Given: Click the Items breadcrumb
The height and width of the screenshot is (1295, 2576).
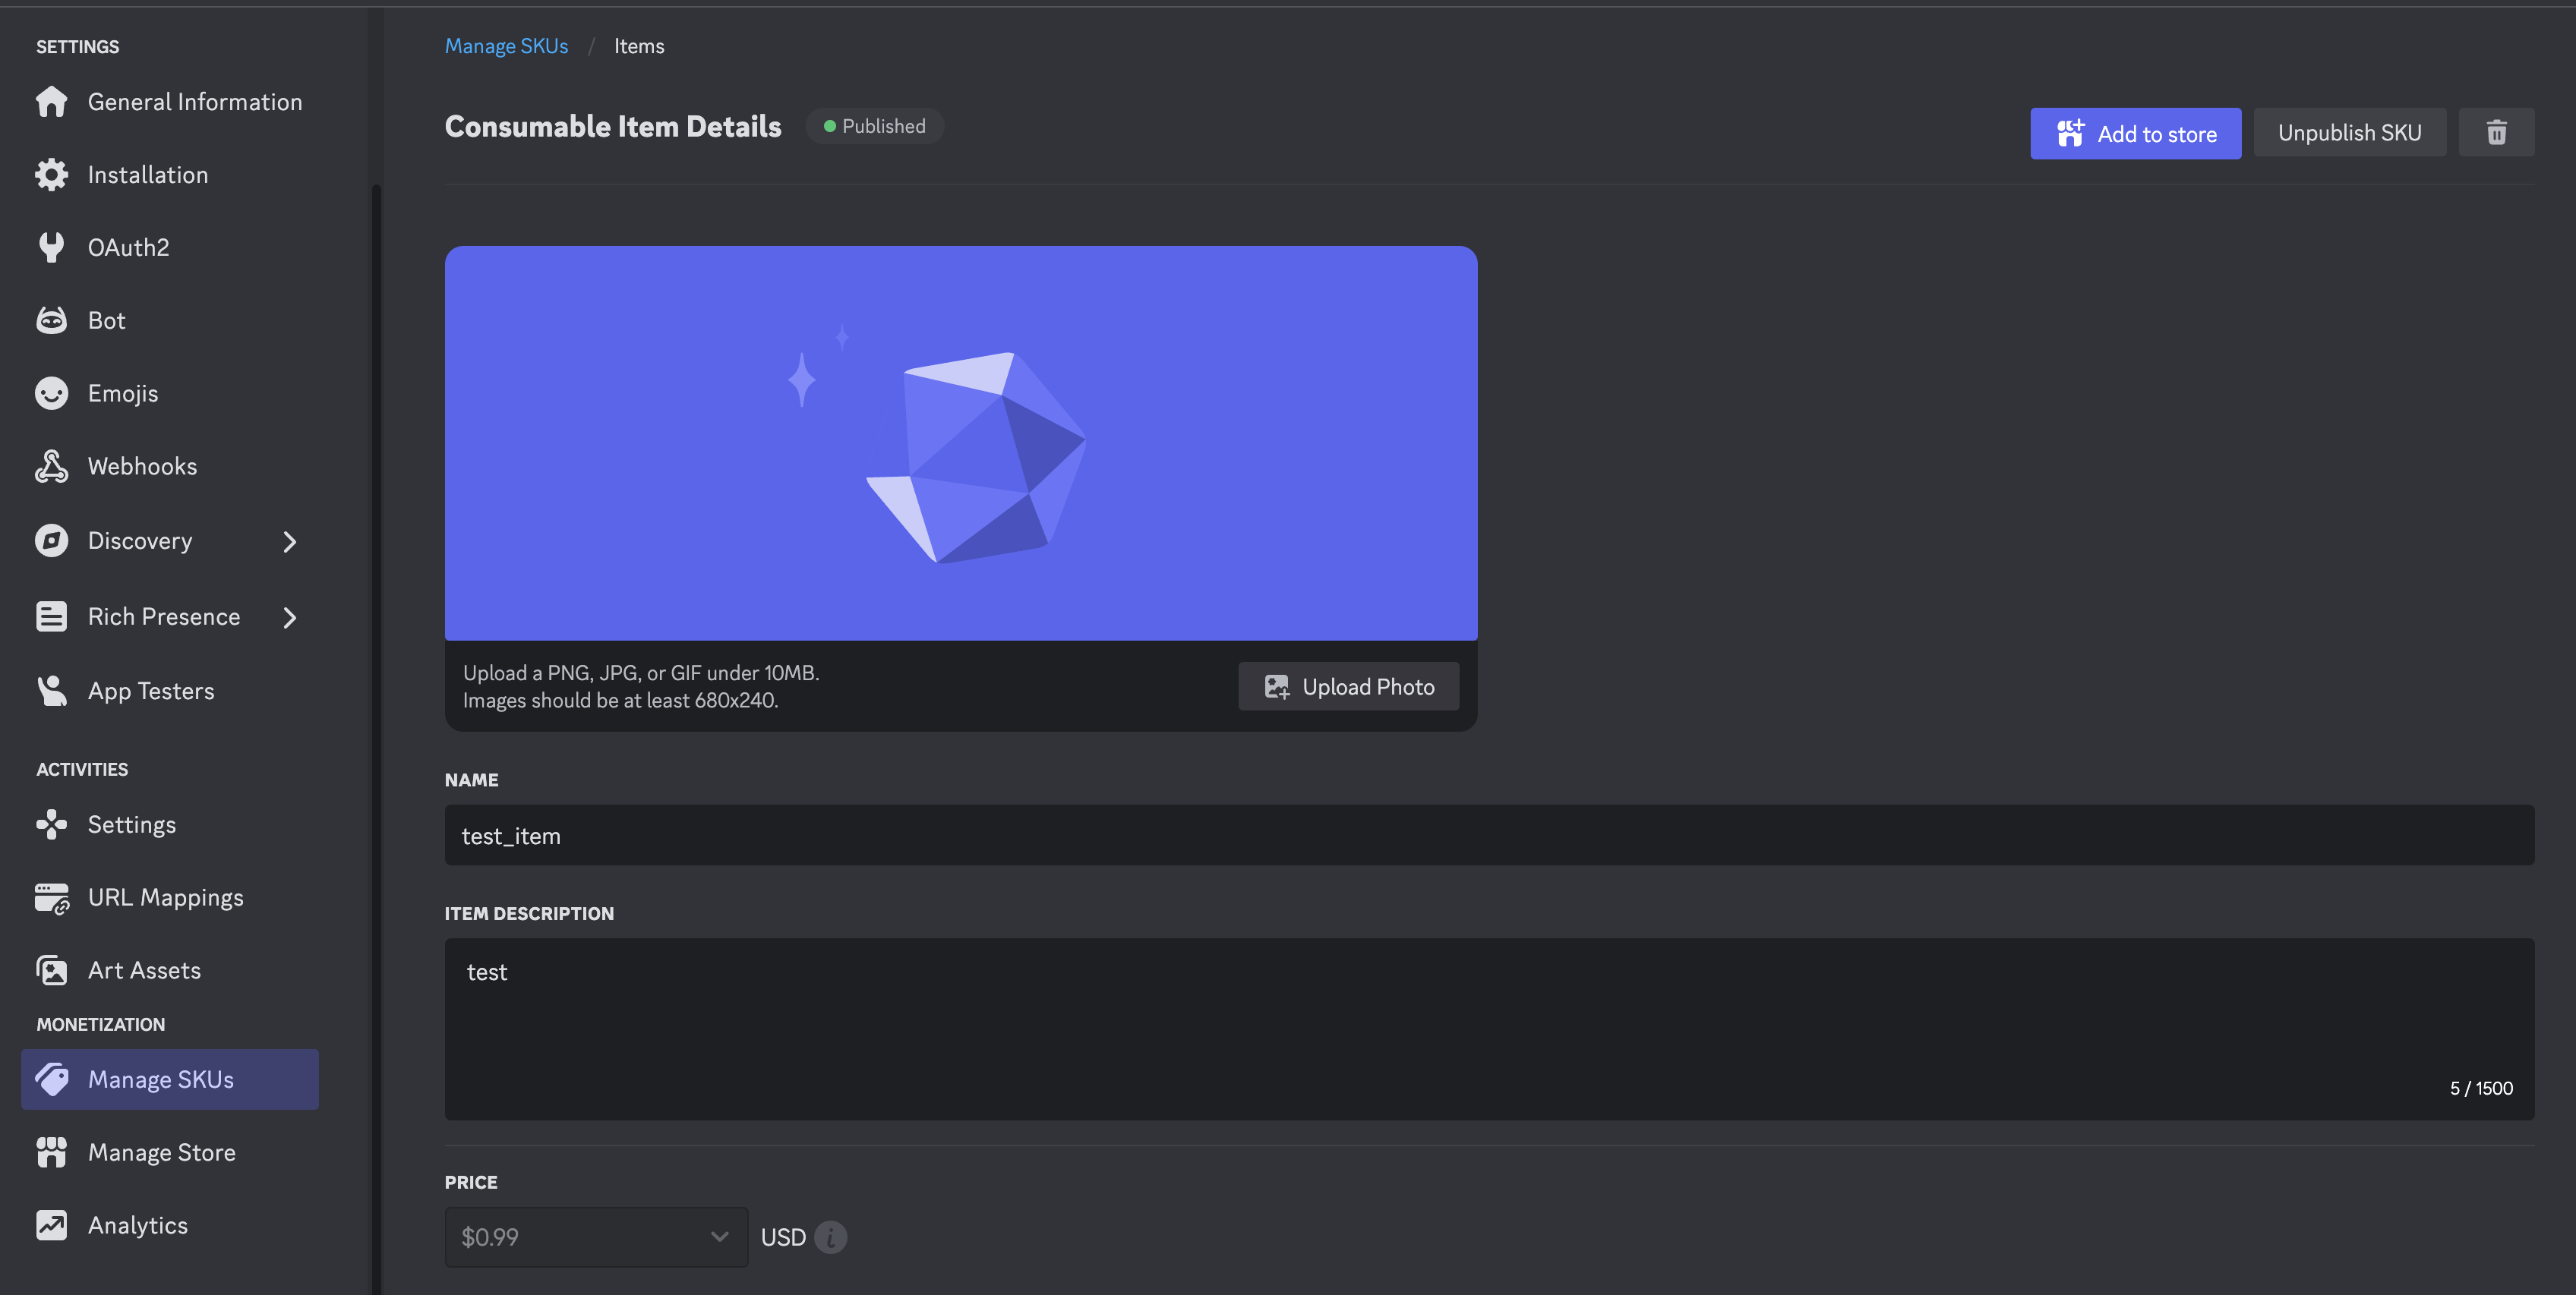Looking at the screenshot, I should point(639,46).
